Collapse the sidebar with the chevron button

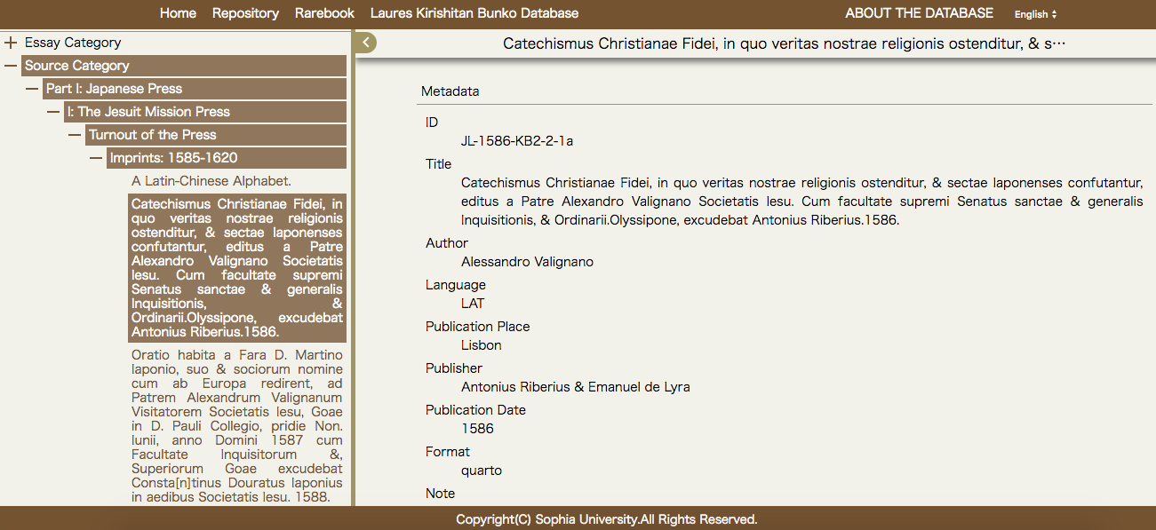click(x=365, y=42)
